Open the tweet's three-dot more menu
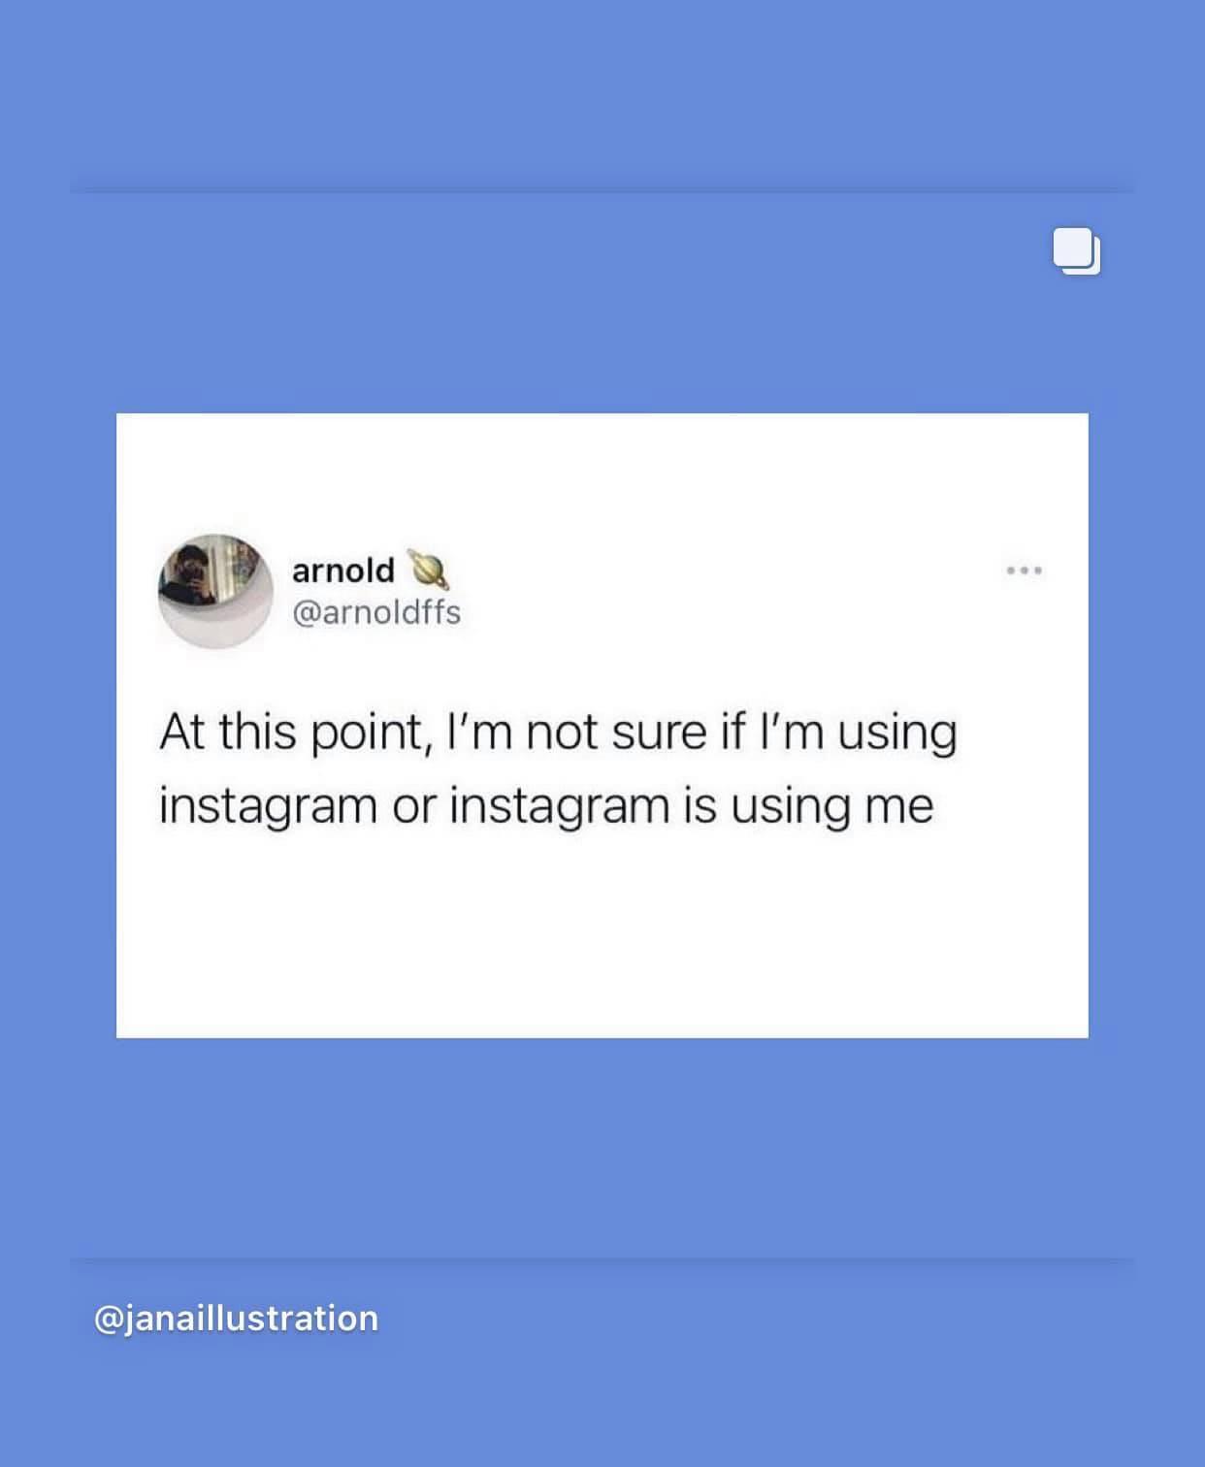 [x=1024, y=570]
